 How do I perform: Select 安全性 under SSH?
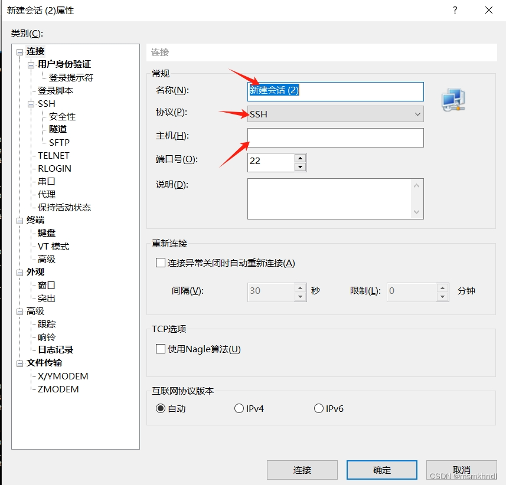pyautogui.click(x=62, y=116)
